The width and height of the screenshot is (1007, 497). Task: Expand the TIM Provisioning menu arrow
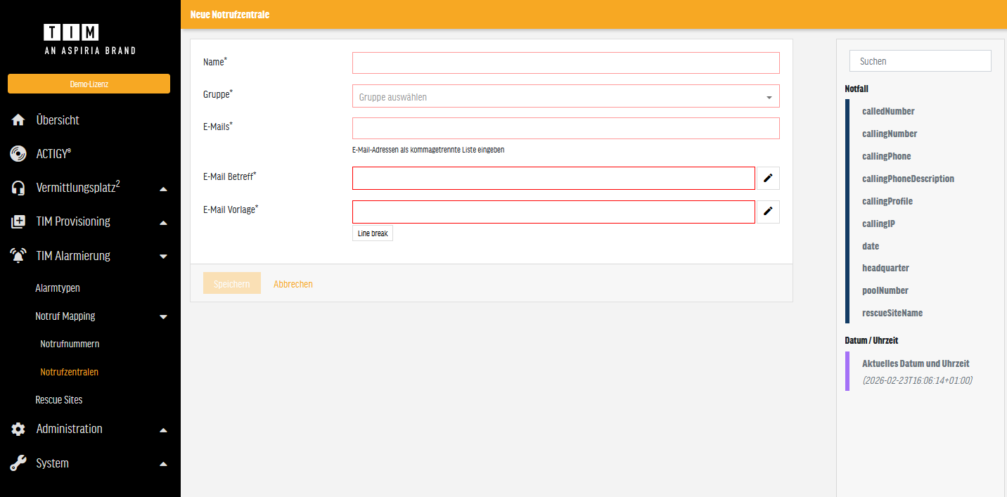coord(163,223)
